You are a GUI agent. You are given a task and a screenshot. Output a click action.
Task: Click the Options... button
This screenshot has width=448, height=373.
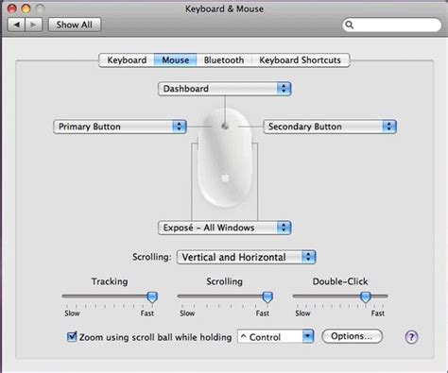352,336
